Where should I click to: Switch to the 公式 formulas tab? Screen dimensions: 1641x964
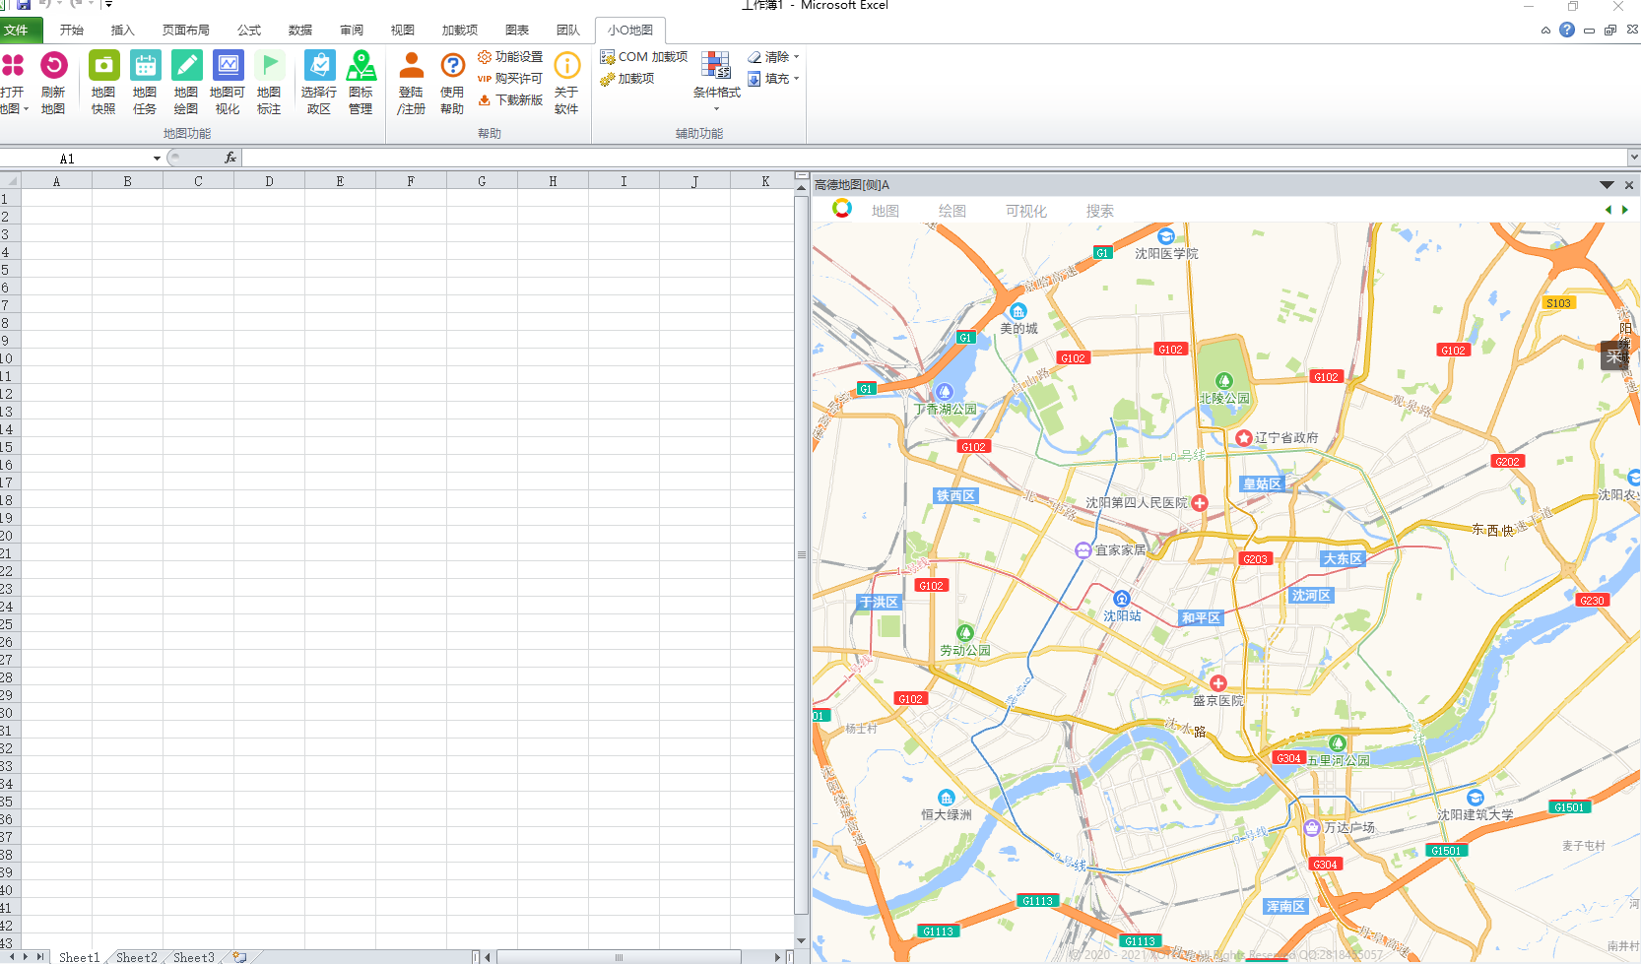(x=249, y=31)
